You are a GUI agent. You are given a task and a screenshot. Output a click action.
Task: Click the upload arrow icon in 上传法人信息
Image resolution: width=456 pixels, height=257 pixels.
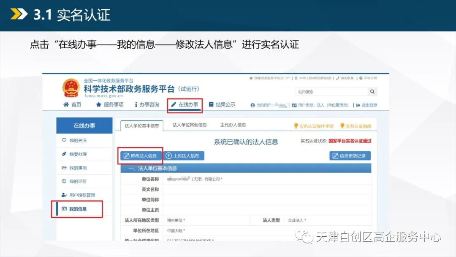[x=168, y=156]
